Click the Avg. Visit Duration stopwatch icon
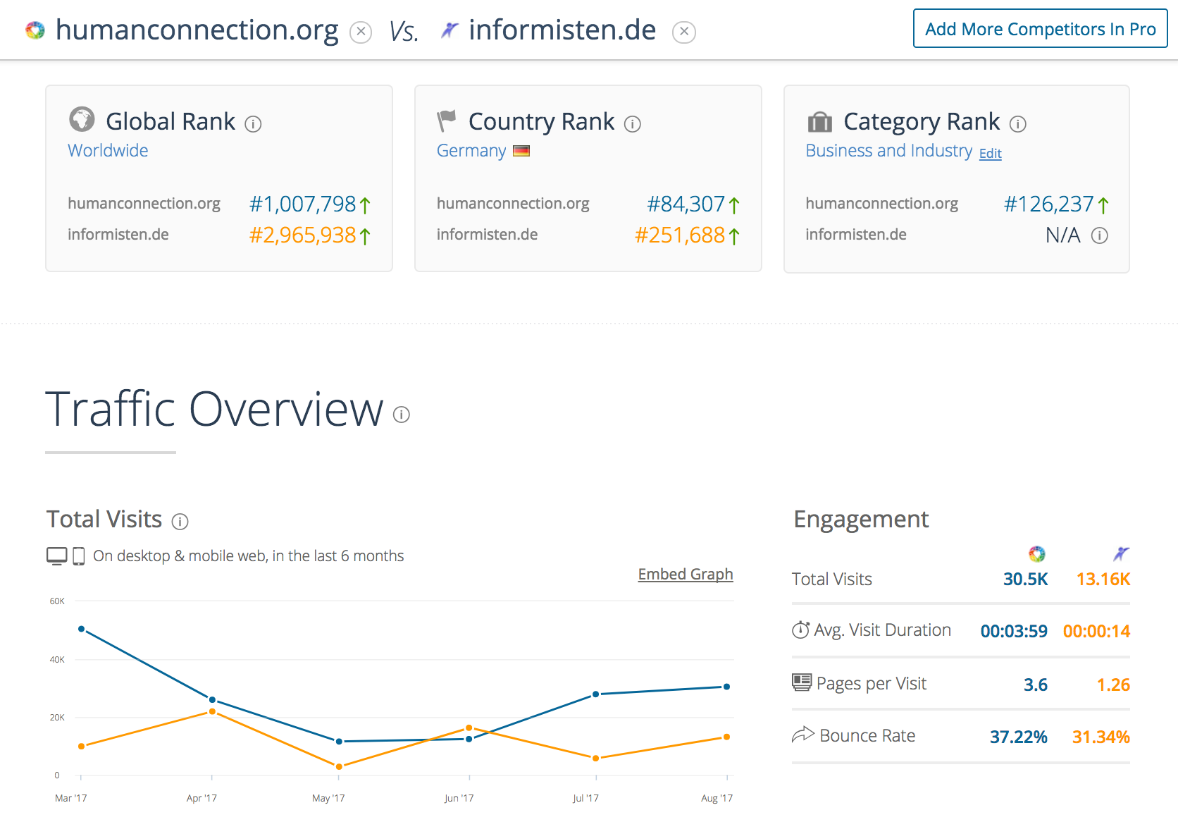Viewport: 1178px width, 822px height. pos(800,630)
